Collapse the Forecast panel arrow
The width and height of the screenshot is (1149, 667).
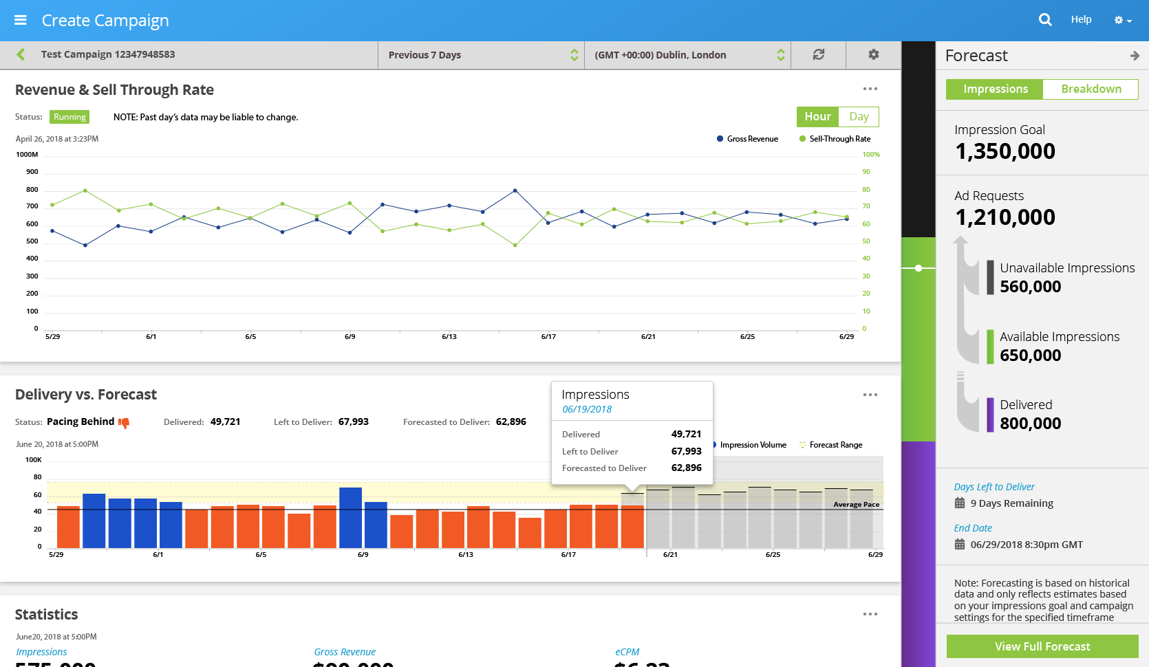click(1134, 56)
